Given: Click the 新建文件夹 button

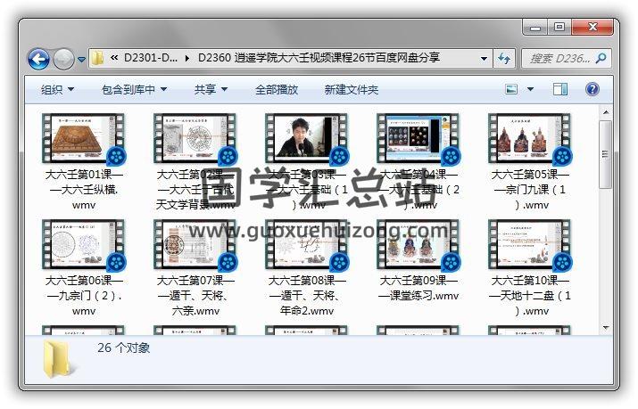Looking at the screenshot, I should point(352,89).
